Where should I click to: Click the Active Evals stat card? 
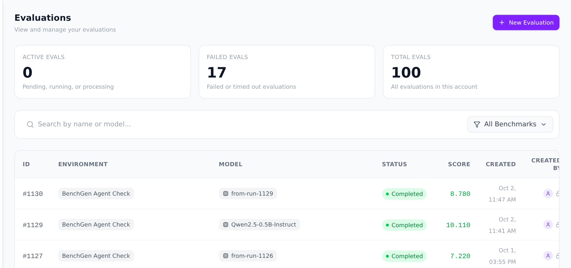[103, 72]
